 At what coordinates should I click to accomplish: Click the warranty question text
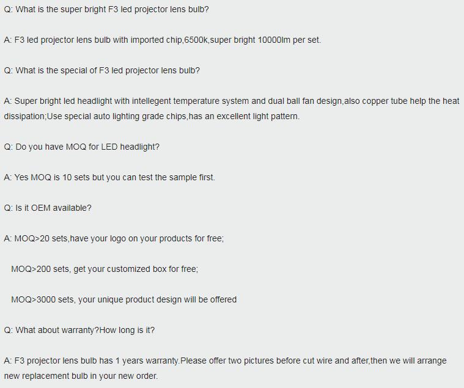tap(79, 331)
